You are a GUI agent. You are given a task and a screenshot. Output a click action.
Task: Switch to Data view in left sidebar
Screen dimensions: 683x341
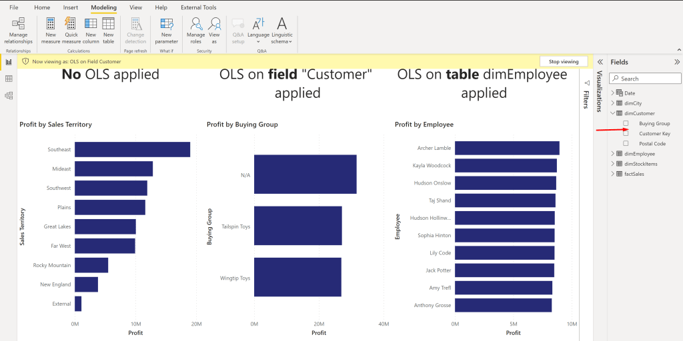click(x=9, y=79)
